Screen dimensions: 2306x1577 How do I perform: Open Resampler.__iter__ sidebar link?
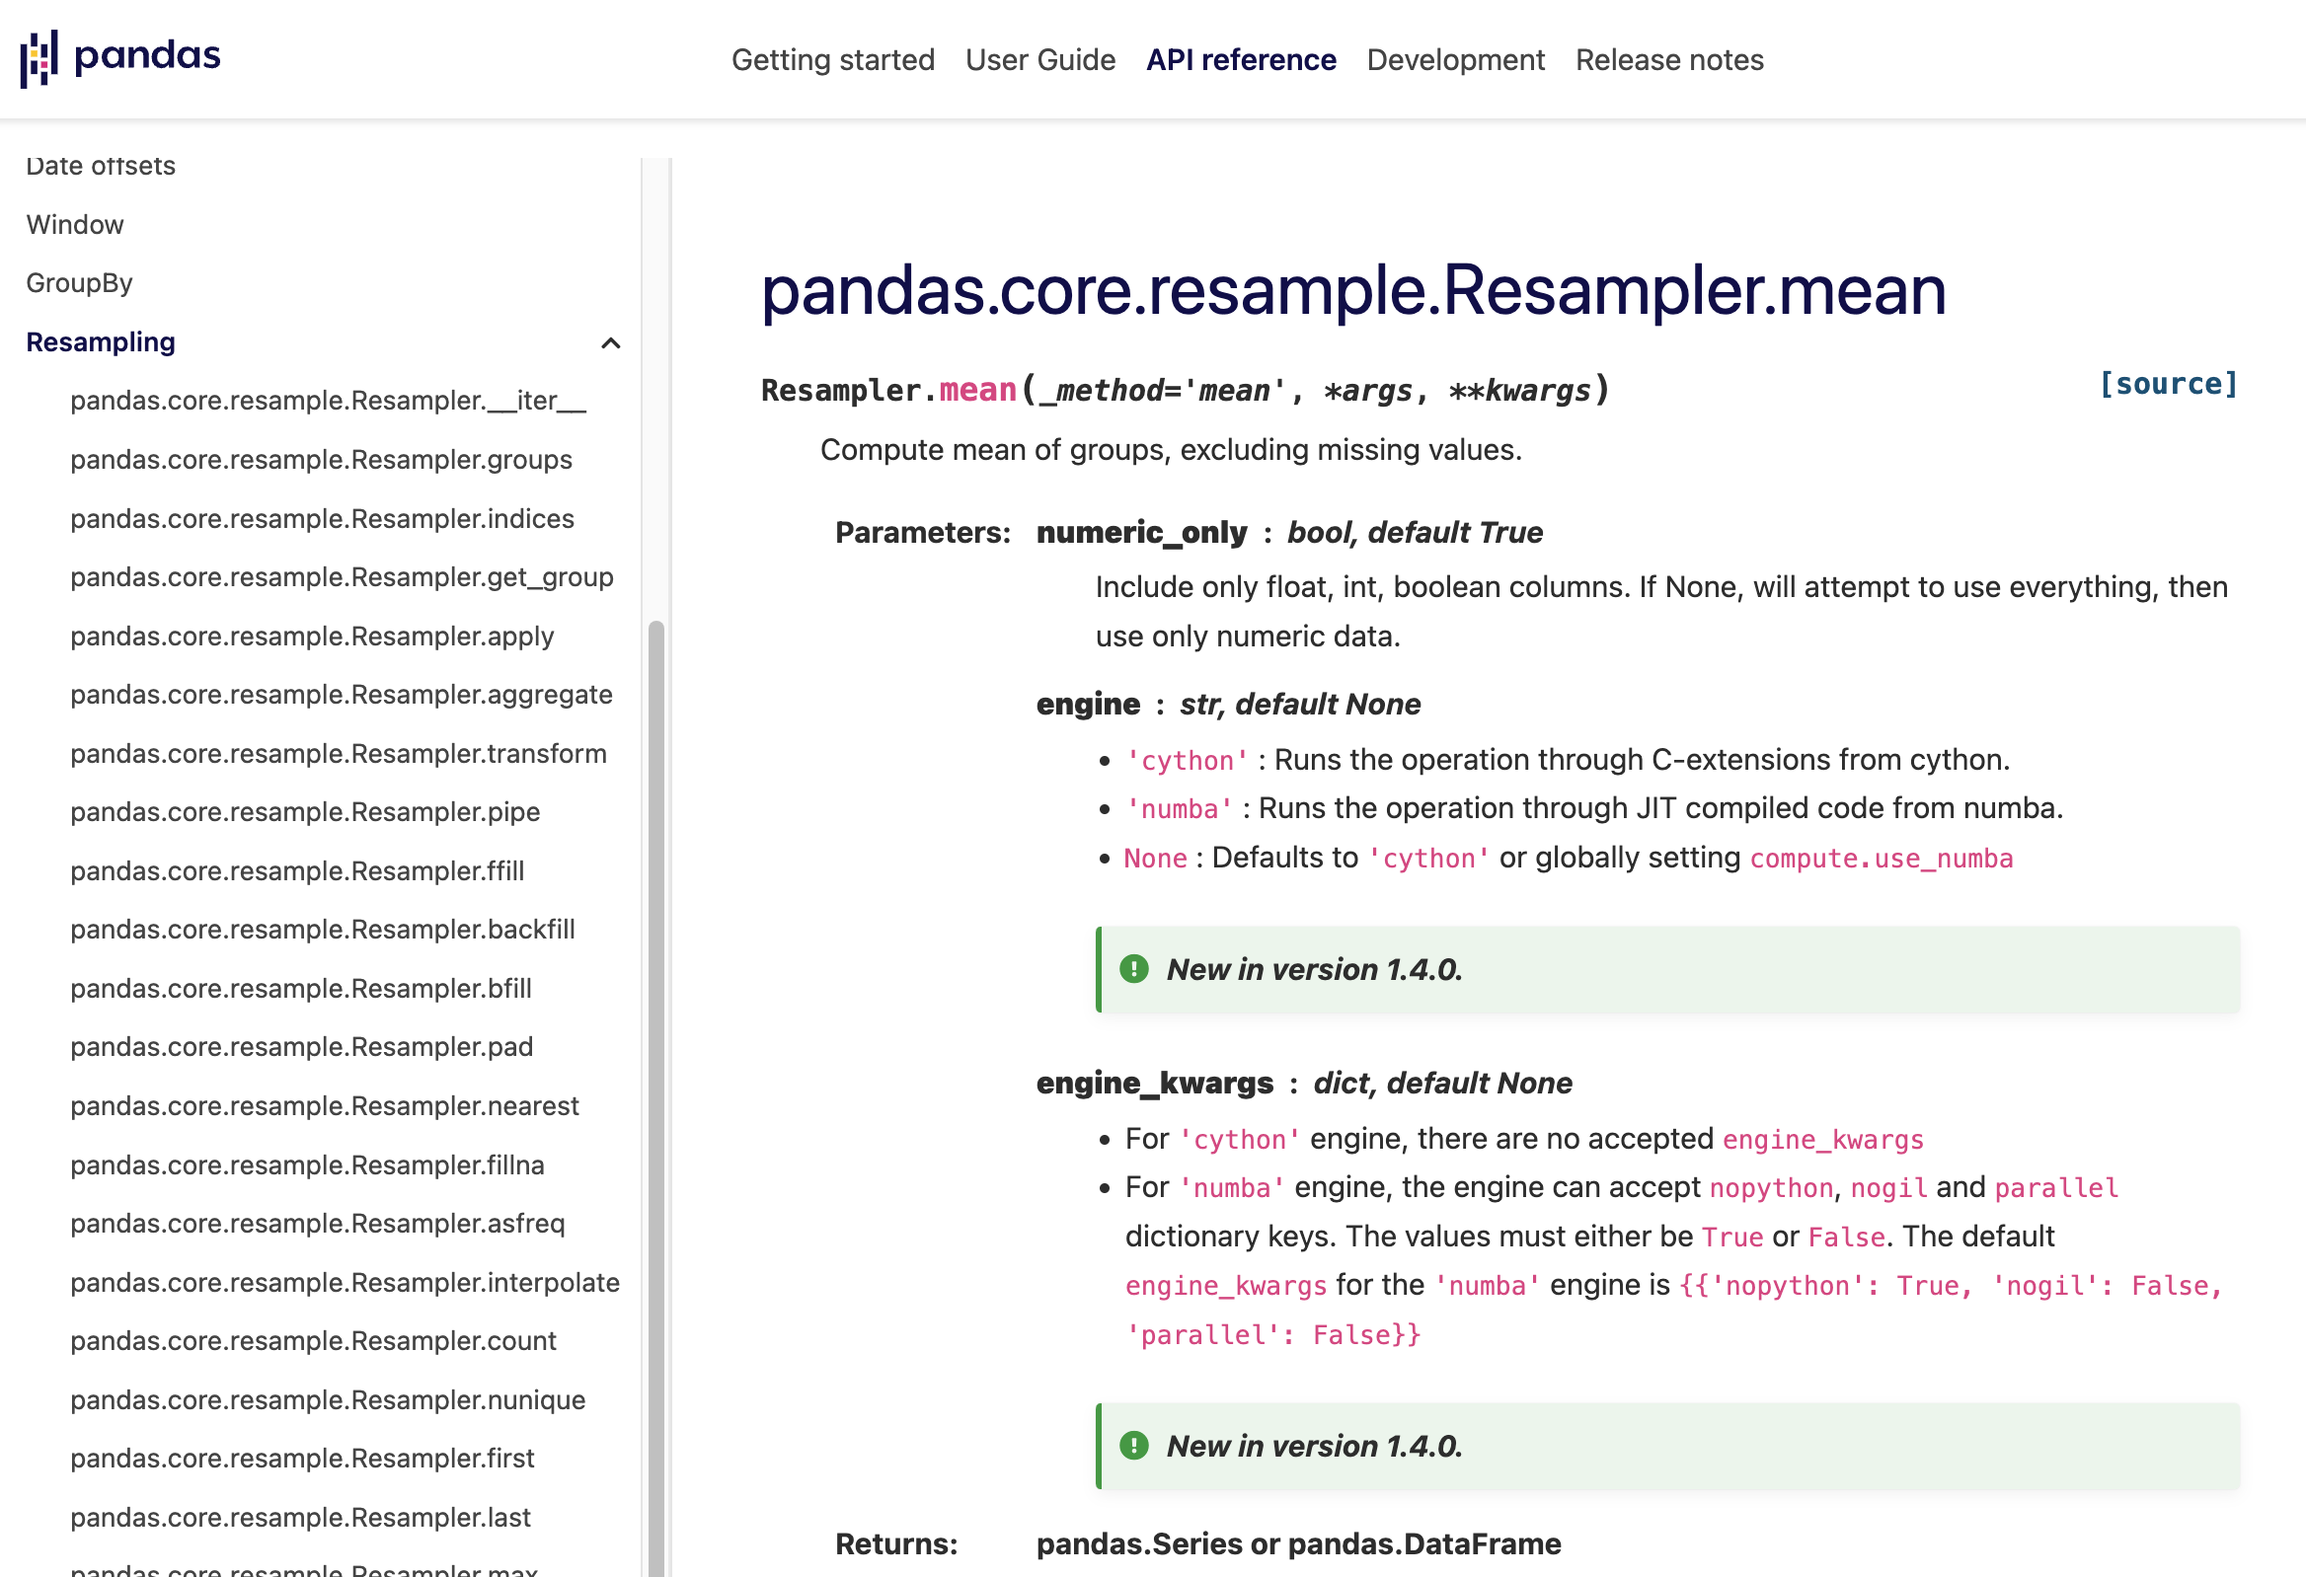(x=329, y=401)
